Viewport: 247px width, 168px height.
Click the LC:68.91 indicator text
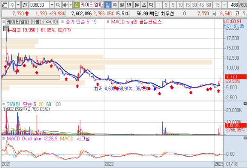coord(233,21)
